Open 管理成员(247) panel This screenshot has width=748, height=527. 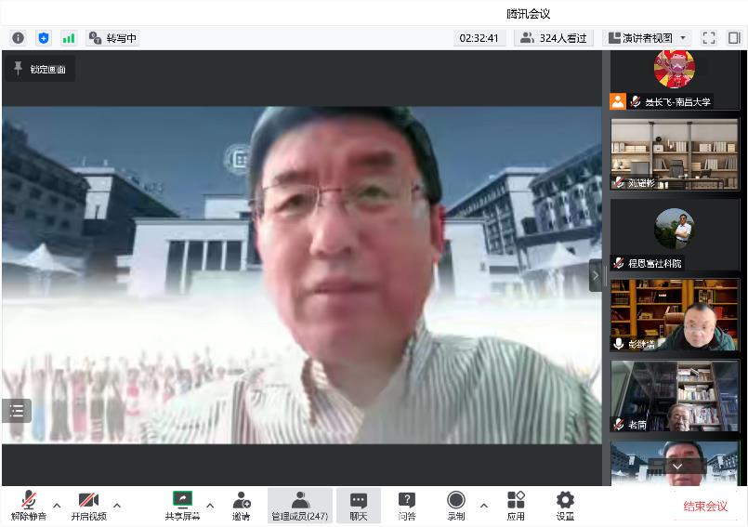click(299, 506)
